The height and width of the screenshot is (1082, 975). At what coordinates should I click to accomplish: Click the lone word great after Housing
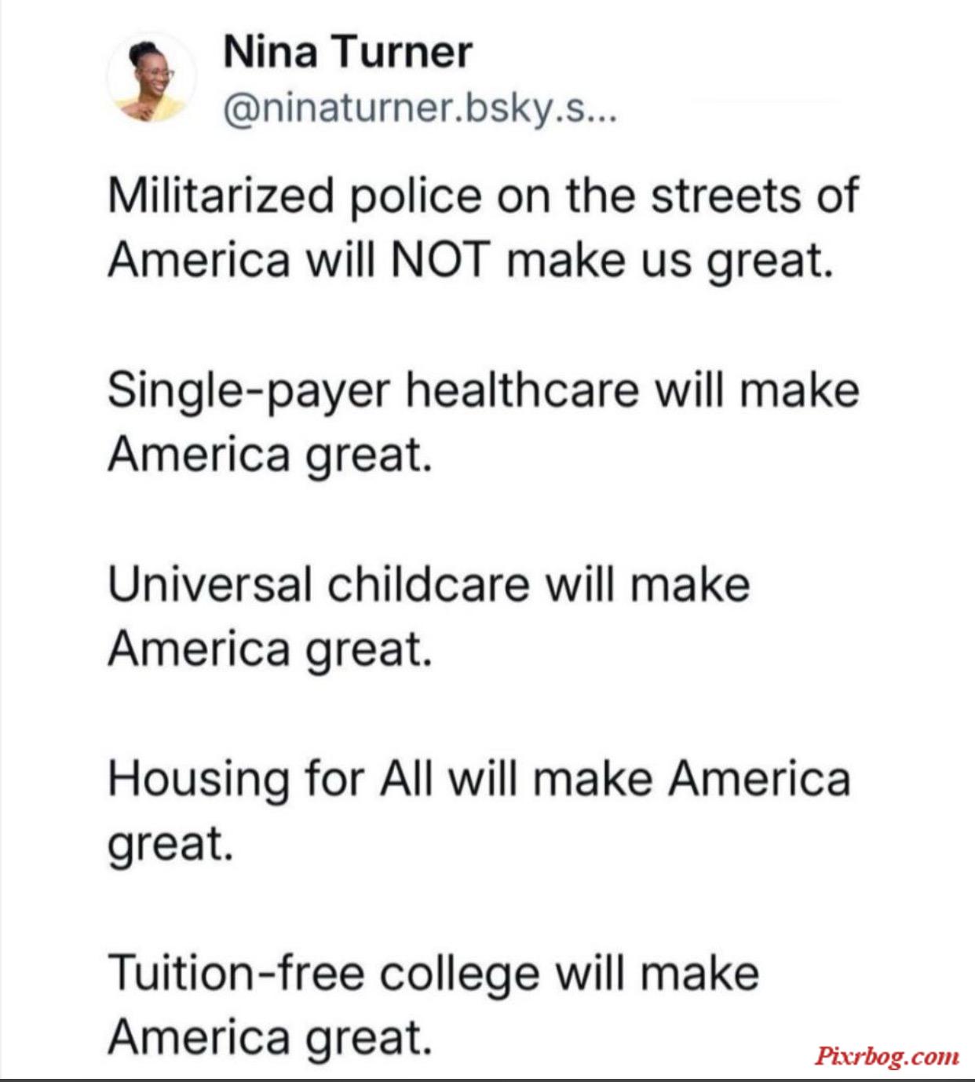(x=171, y=846)
